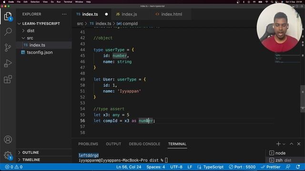Click the UTF-8 encoding indicator
Image resolution: width=305 pixels, height=171 pixels.
pos(176,167)
